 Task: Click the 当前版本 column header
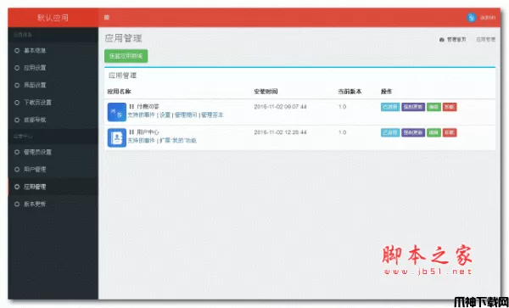tap(350, 92)
